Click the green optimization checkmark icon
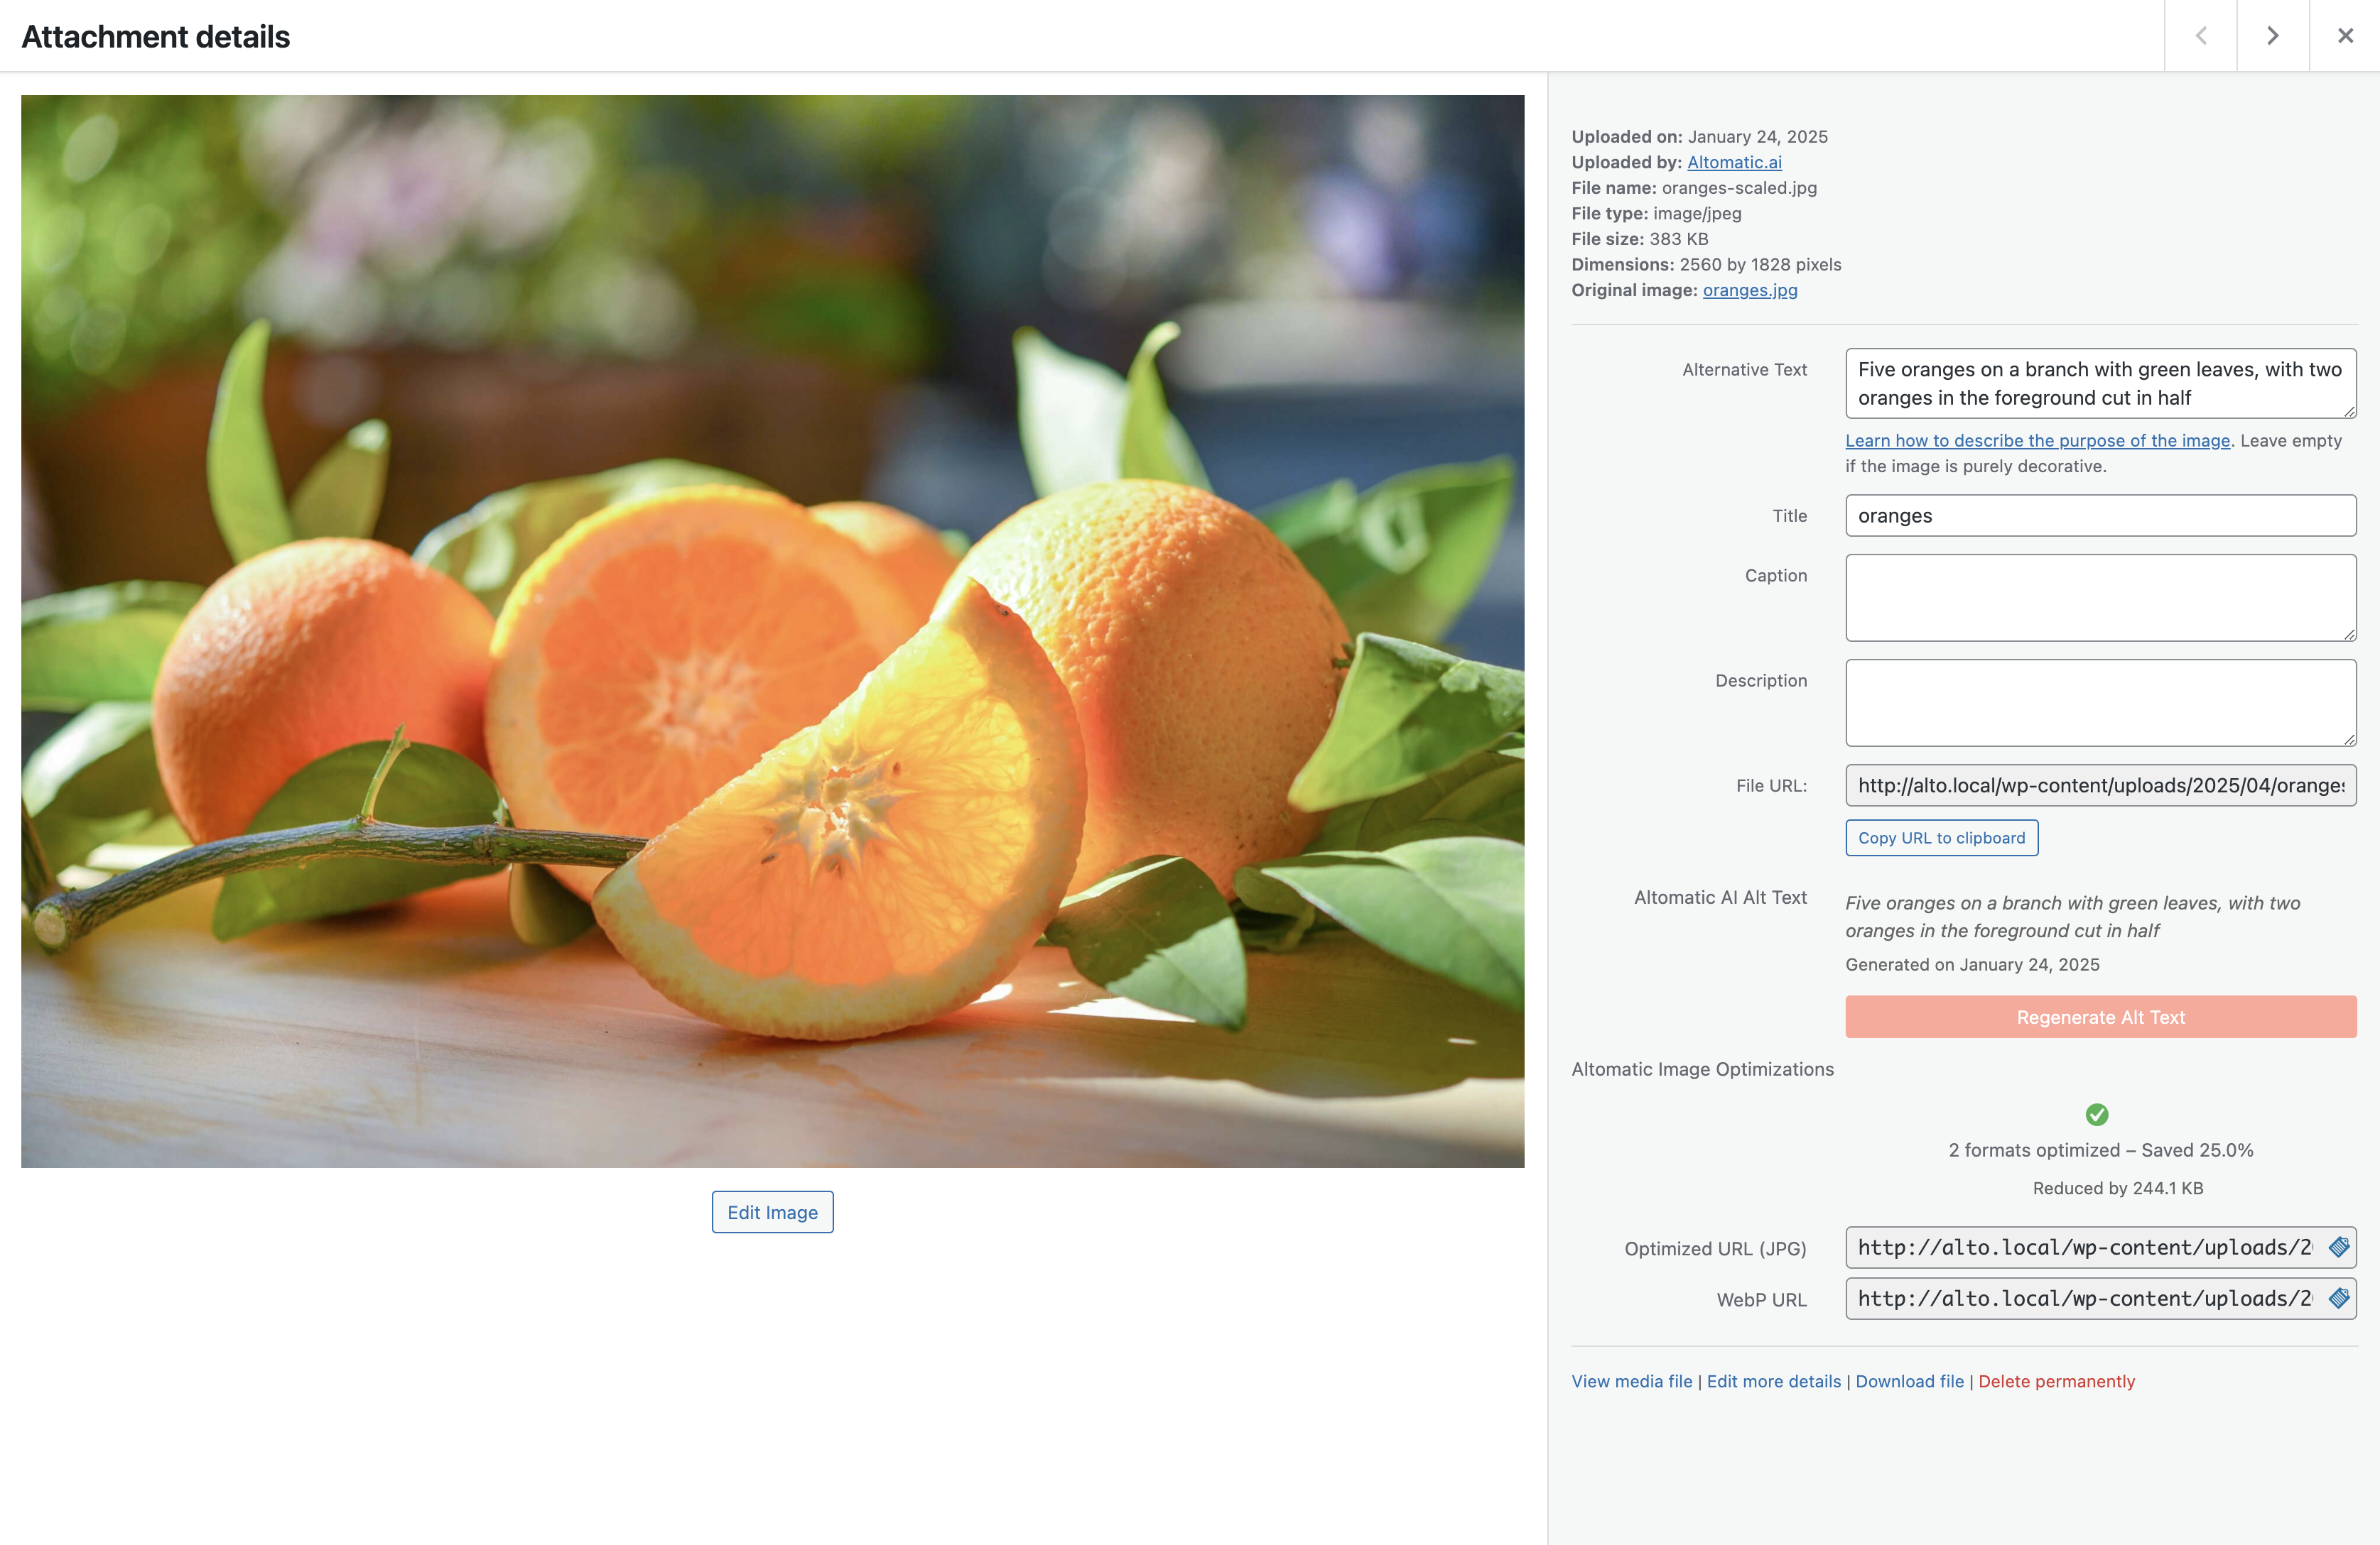Viewport: 2380px width, 1545px height. 2097,1114
